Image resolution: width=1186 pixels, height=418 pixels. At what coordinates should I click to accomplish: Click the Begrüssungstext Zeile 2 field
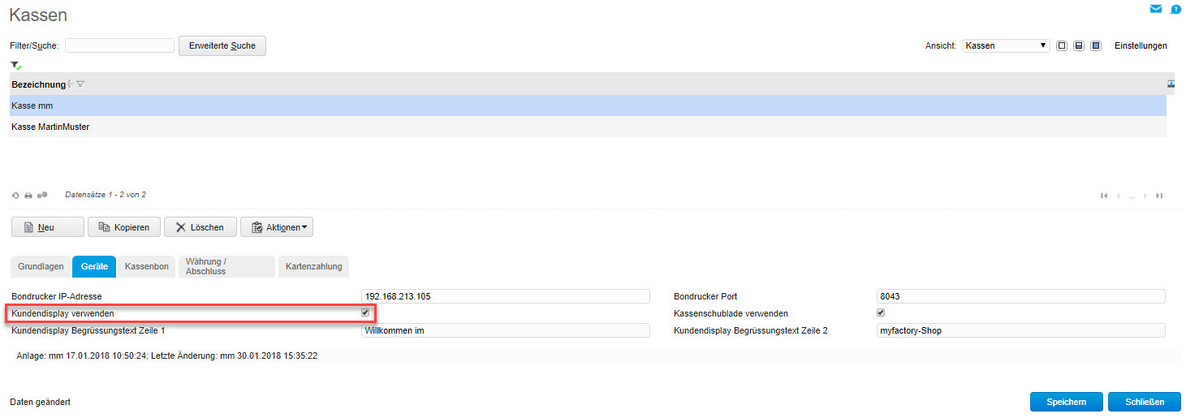pyautogui.click(x=1021, y=330)
